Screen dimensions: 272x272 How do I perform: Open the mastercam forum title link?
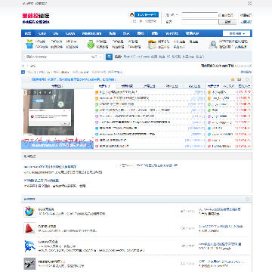pyautogui.click(x=49, y=261)
